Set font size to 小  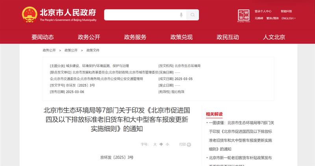tap(167, 144)
